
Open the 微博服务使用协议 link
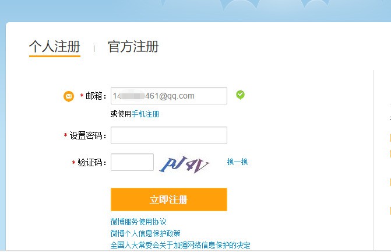139,222
